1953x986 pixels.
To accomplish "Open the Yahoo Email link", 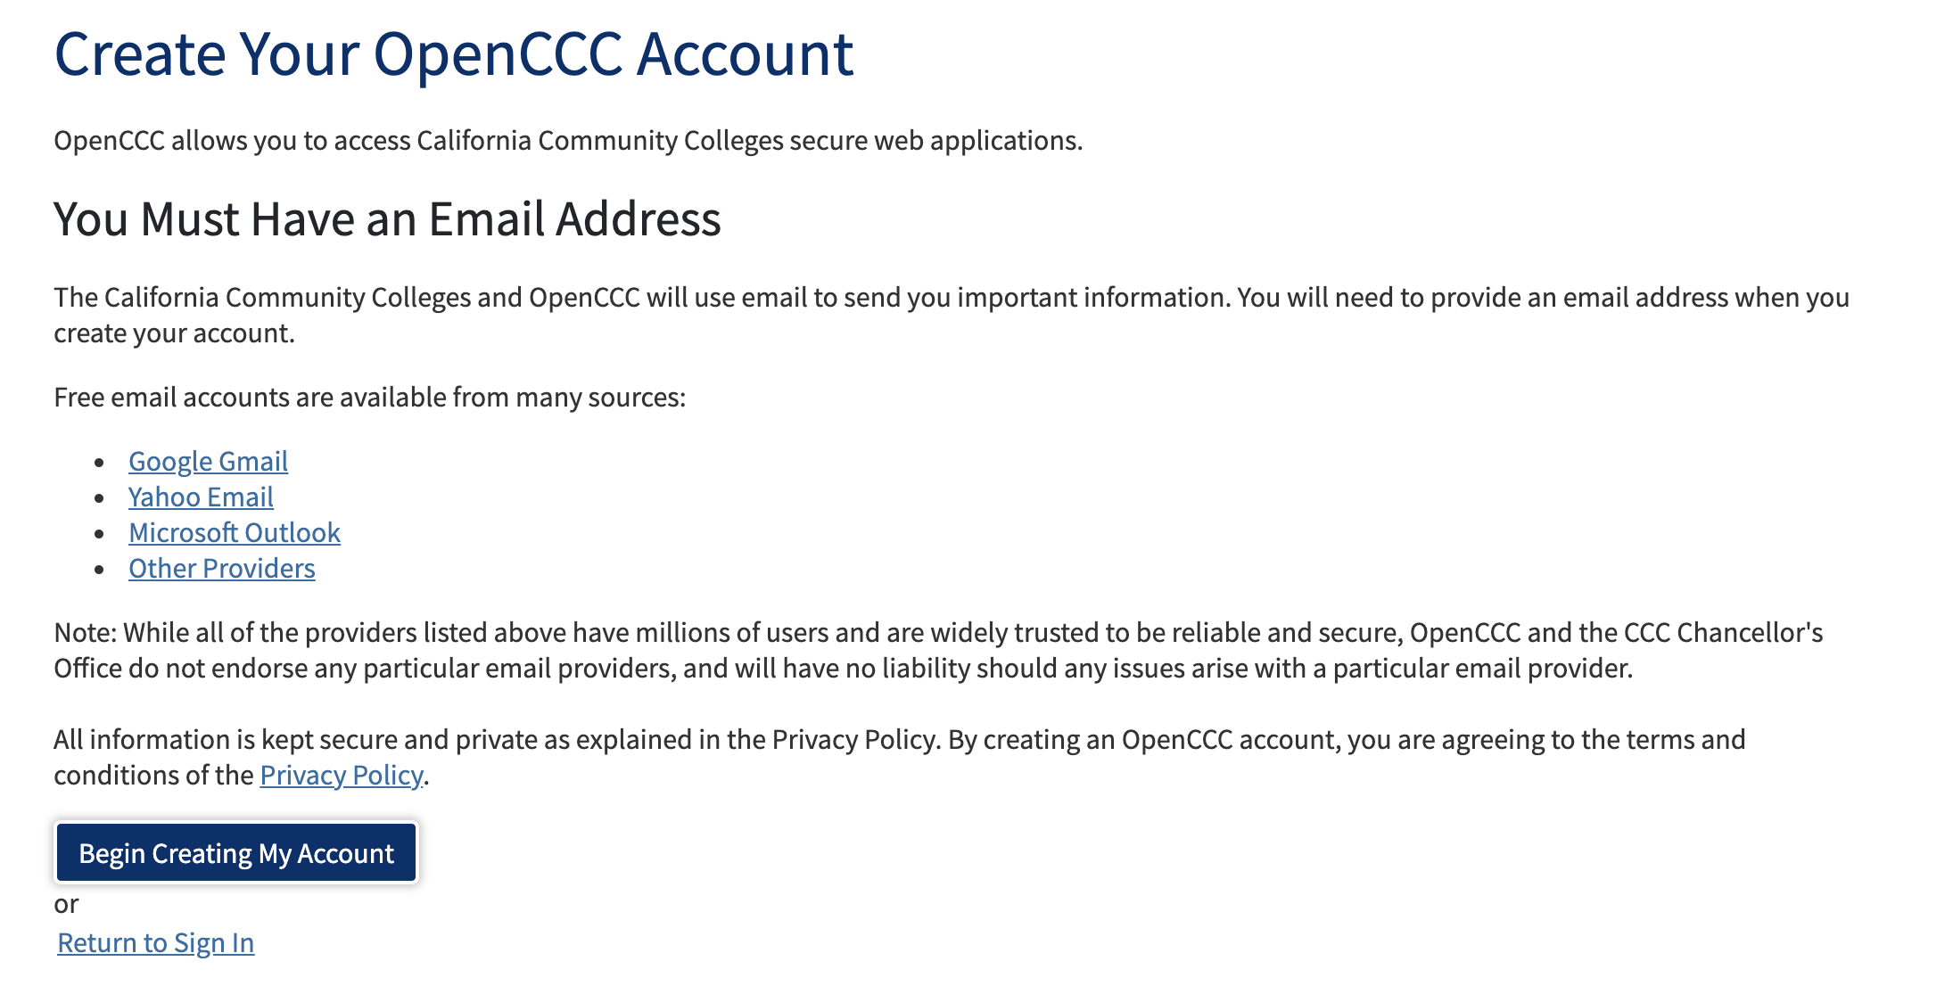I will (x=201, y=497).
